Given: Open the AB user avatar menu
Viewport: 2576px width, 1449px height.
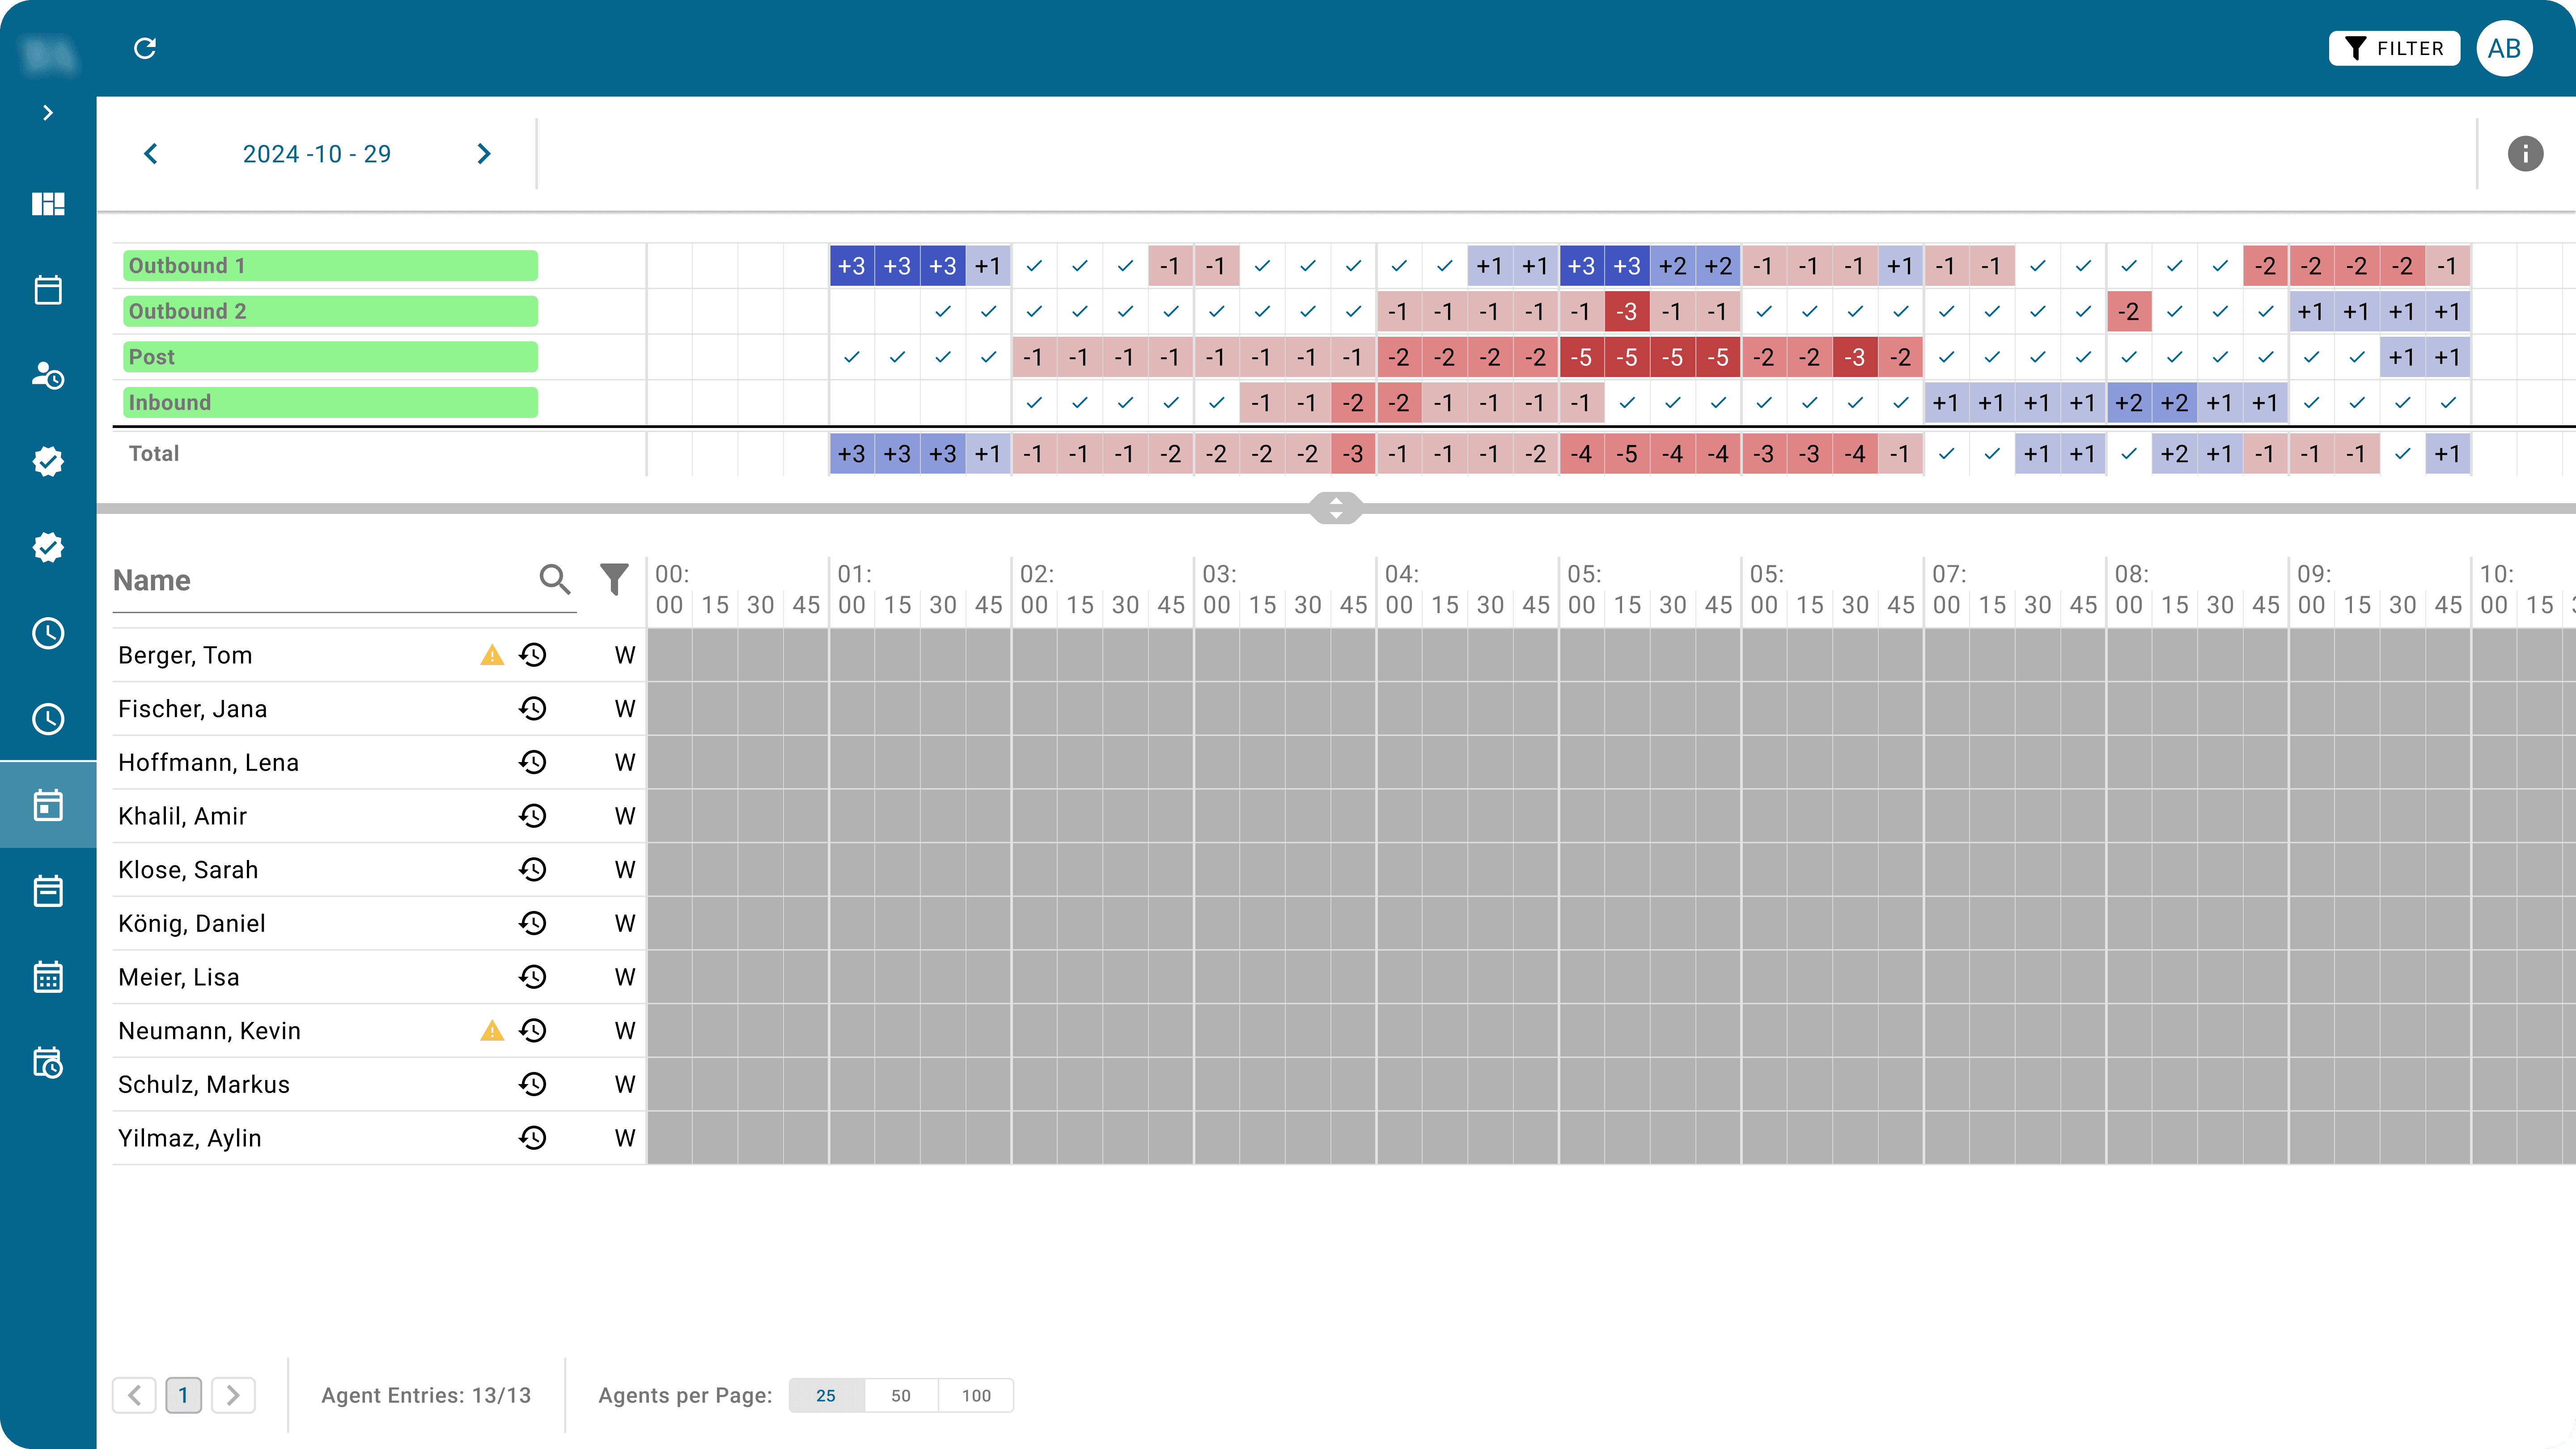Looking at the screenshot, I should [x=2504, y=48].
